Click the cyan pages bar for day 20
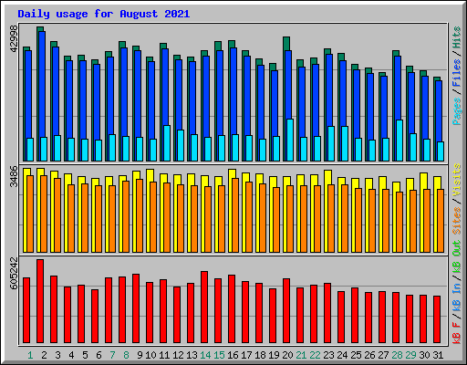 pos(290,140)
